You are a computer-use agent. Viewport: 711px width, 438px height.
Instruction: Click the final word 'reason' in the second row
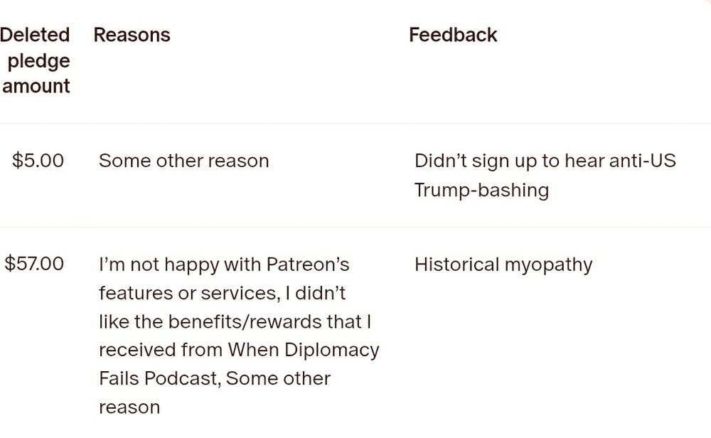coord(129,407)
